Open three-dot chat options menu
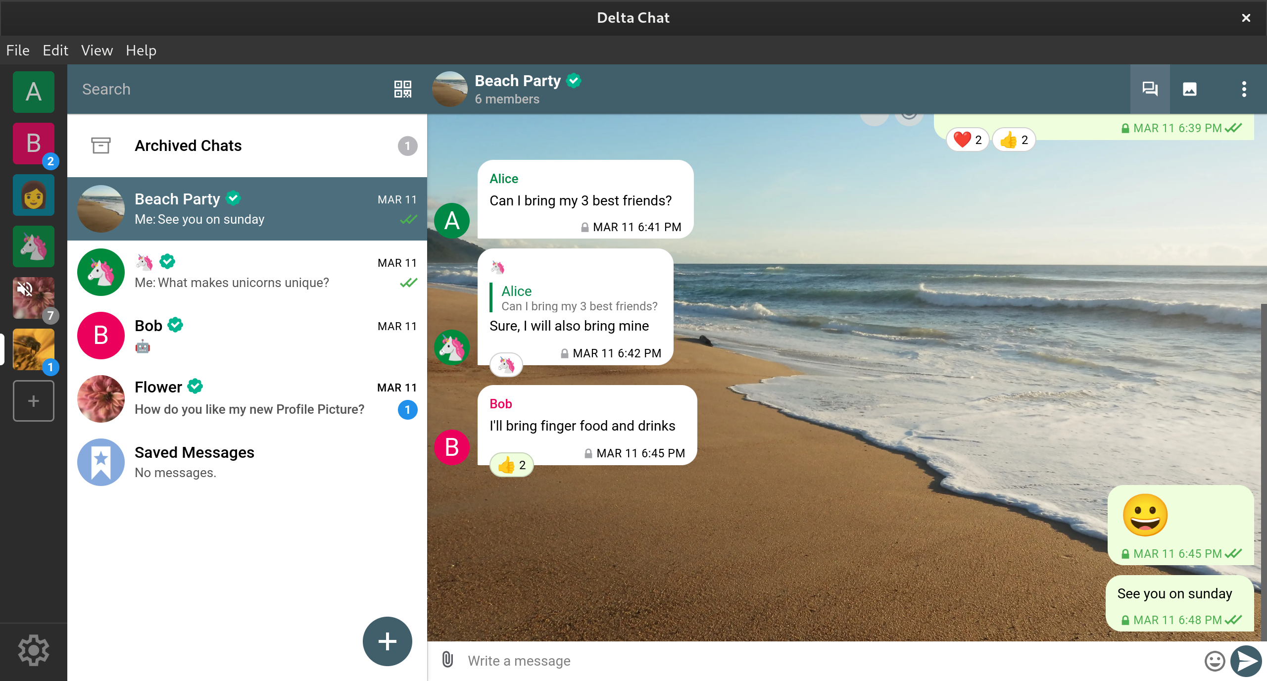Viewport: 1267px width, 681px height. point(1244,89)
